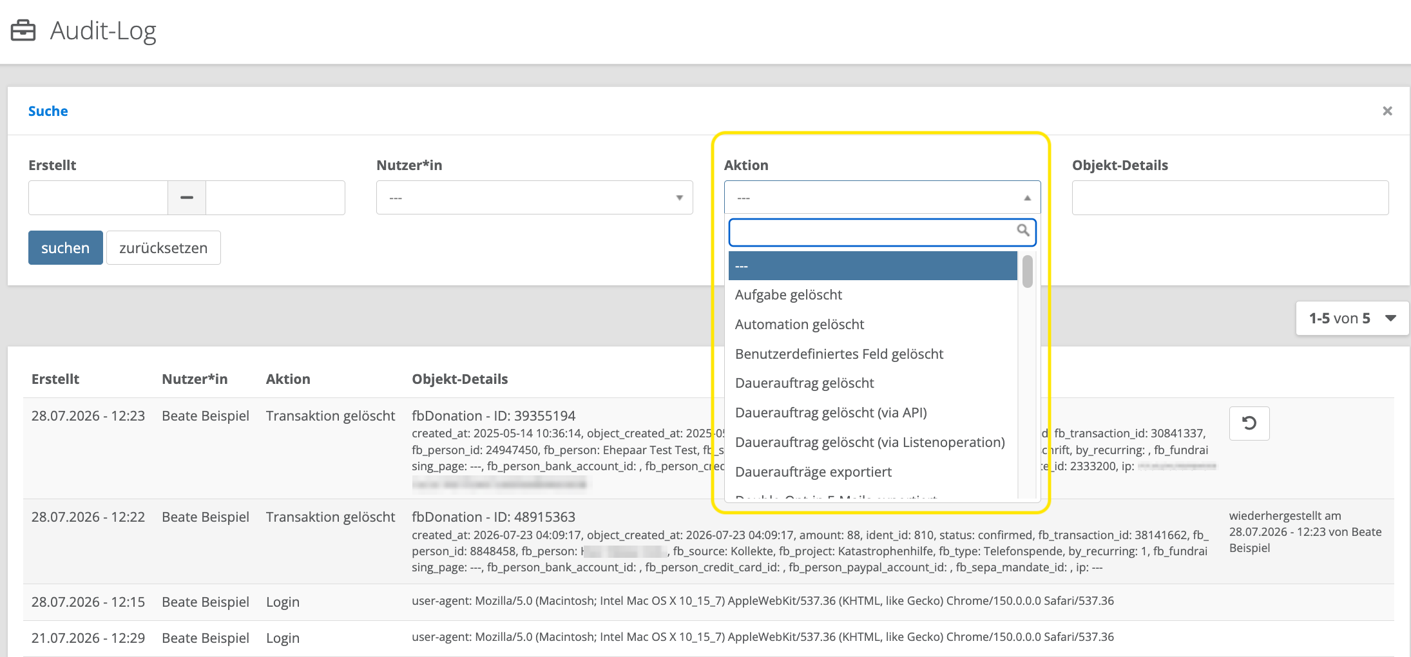Click the Erstellt start date field
Screen dimensions: 1411x657
tap(98, 197)
